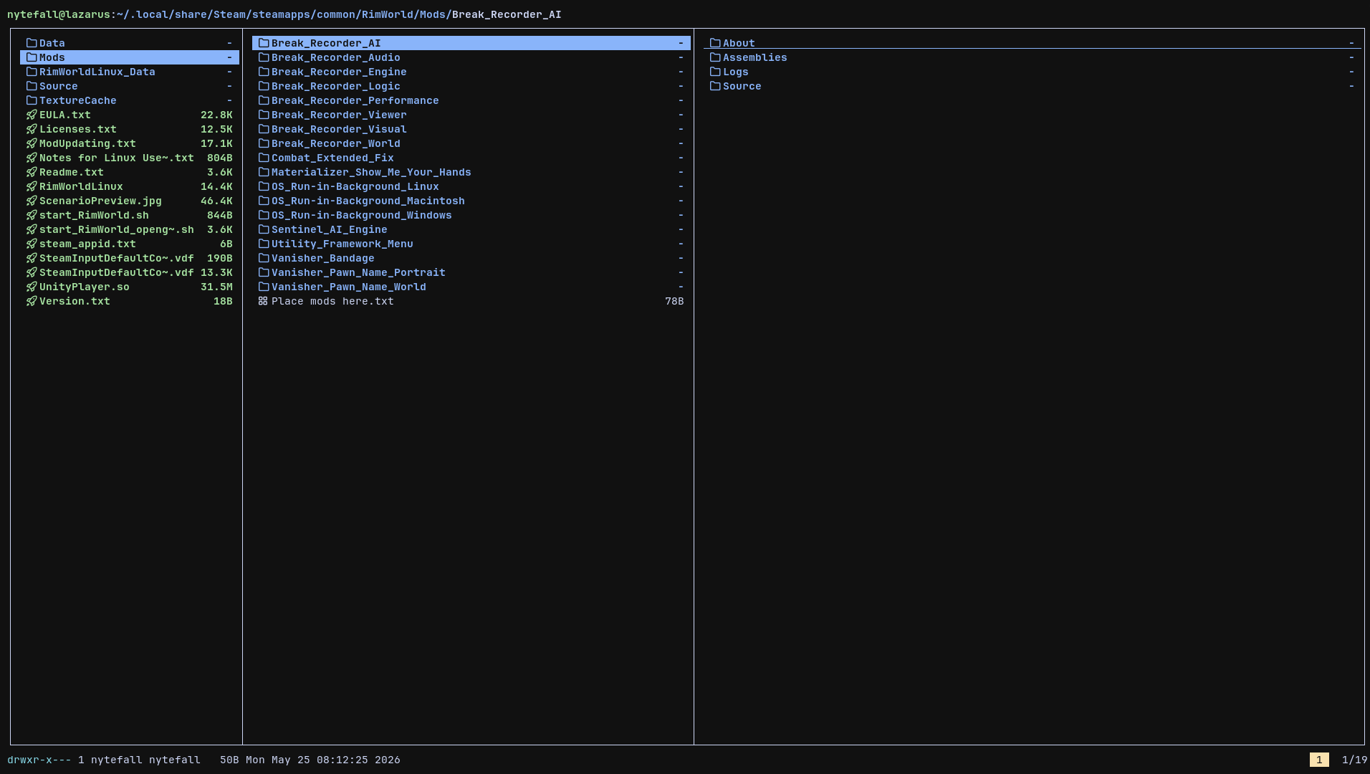This screenshot has height=774, width=1370.
Task: Click the folder icon next to Break_Recorder_Audio
Action: tap(264, 57)
